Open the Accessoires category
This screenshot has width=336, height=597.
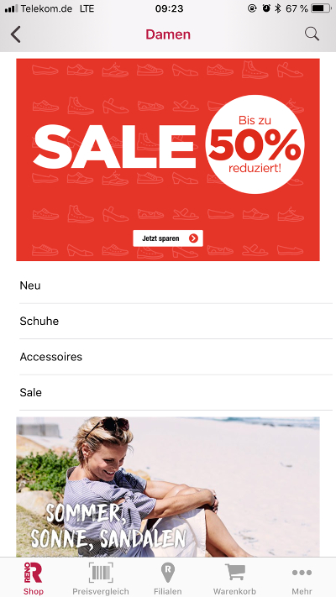pyautogui.click(x=176, y=357)
